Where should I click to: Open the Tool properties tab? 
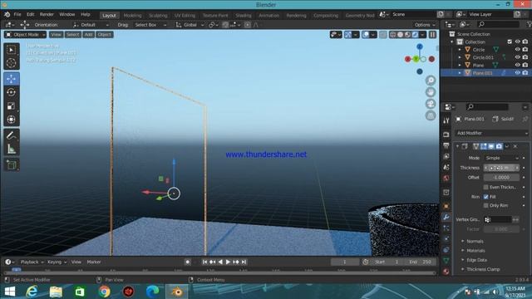click(446, 120)
